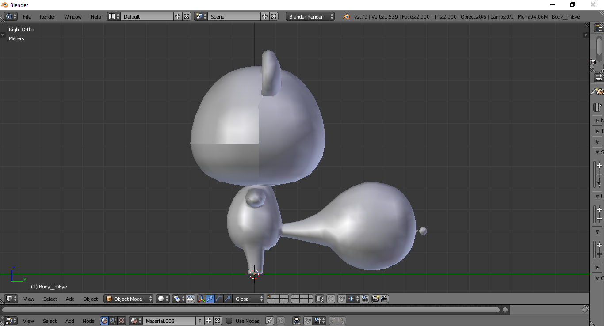Toggle the 3D manipulator widget
This screenshot has height=326, width=604.
click(x=202, y=299)
